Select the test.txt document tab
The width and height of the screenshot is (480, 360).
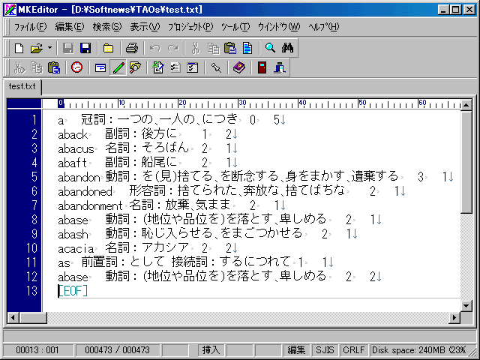22,86
